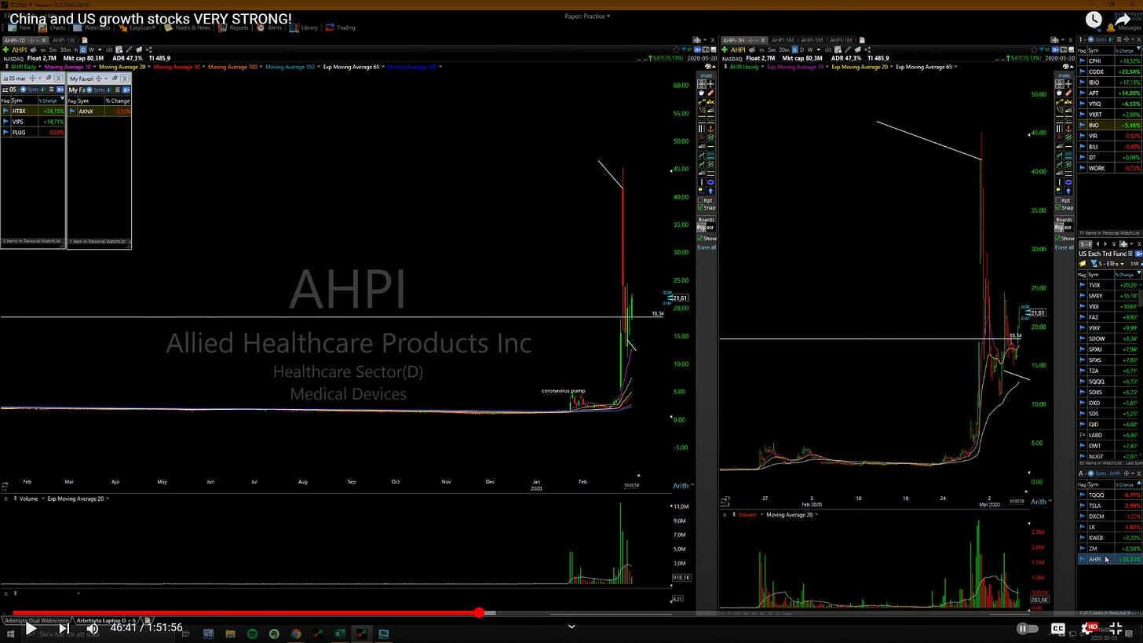Open EasyScan from the top toolbar

tap(136, 27)
